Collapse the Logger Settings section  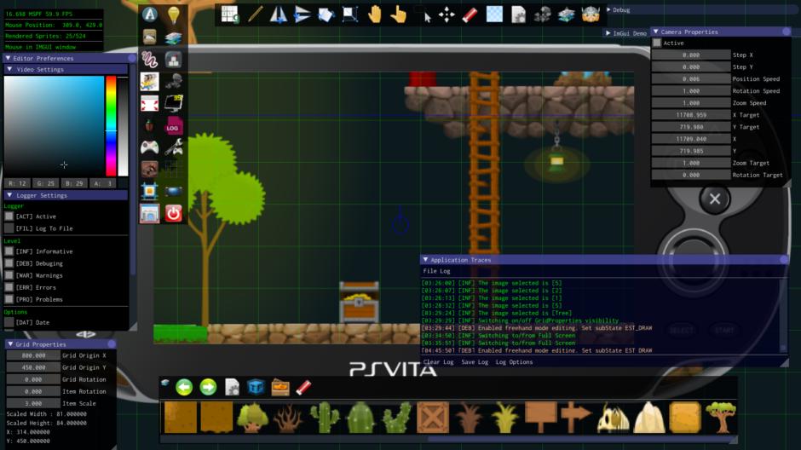click(9, 195)
